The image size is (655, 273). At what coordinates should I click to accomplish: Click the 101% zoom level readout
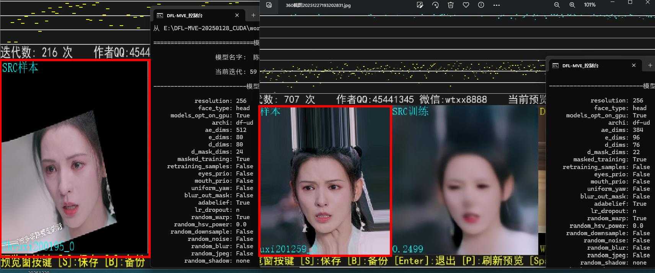590,5
